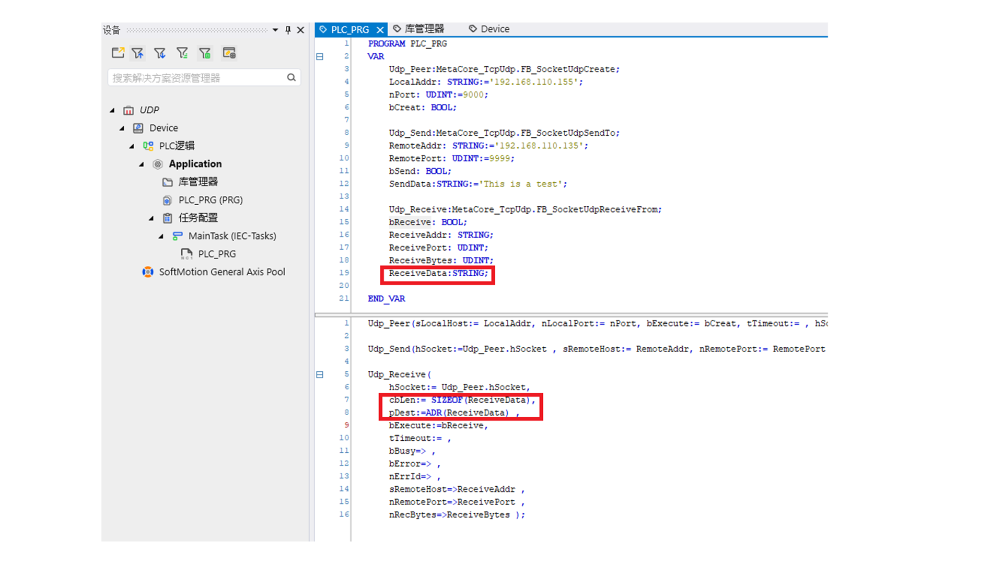Click the filter with green box icon
Viewport: 1003px width, 564px height.
205,53
